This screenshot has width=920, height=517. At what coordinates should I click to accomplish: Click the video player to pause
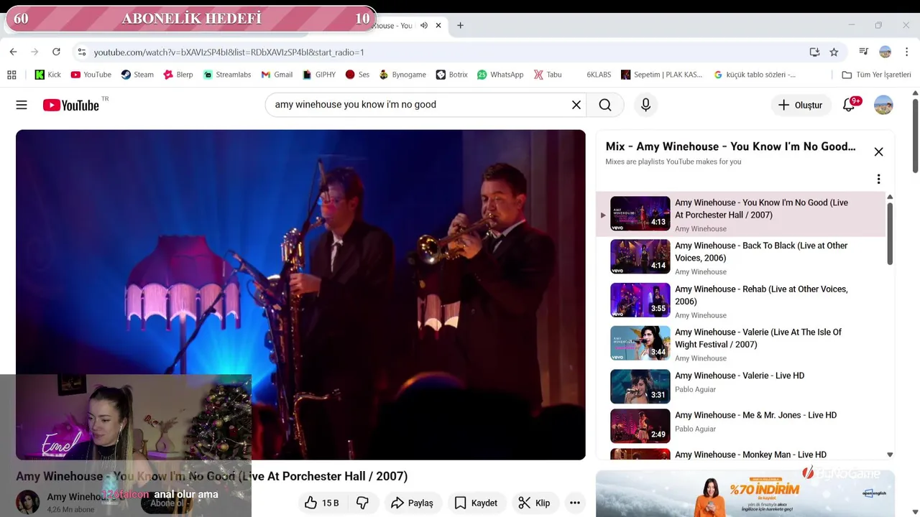pyautogui.click(x=300, y=294)
